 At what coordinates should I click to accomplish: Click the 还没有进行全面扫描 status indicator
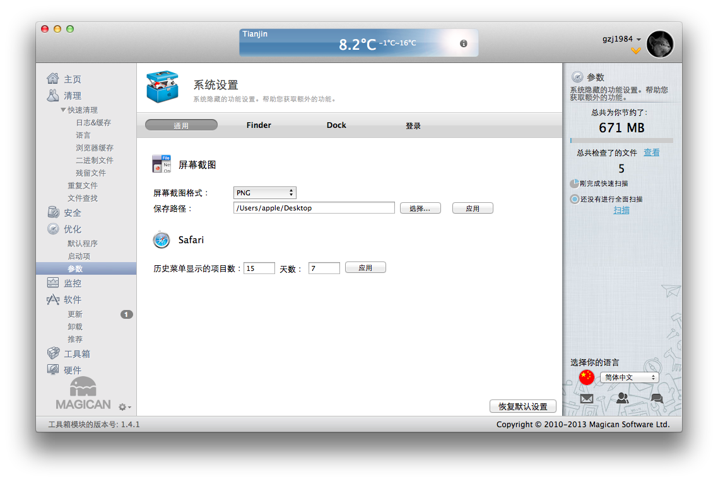tap(606, 199)
